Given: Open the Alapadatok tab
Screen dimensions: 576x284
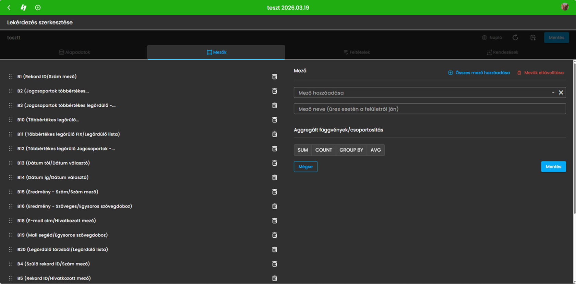Looking at the screenshot, I should pyautogui.click(x=74, y=52).
